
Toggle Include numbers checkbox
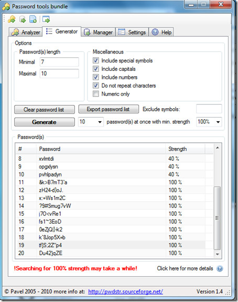(96, 77)
